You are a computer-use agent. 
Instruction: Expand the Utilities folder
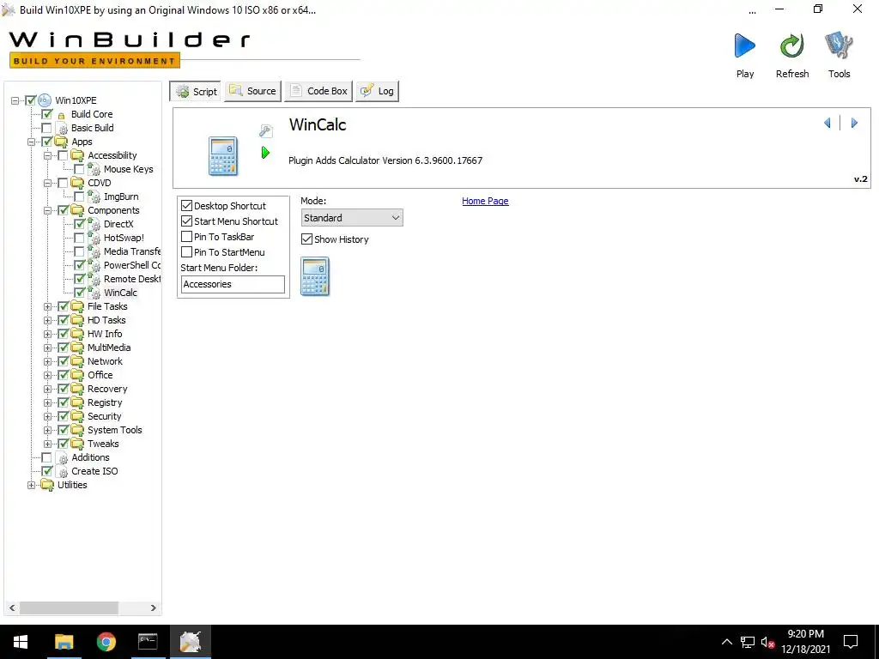pos(32,486)
